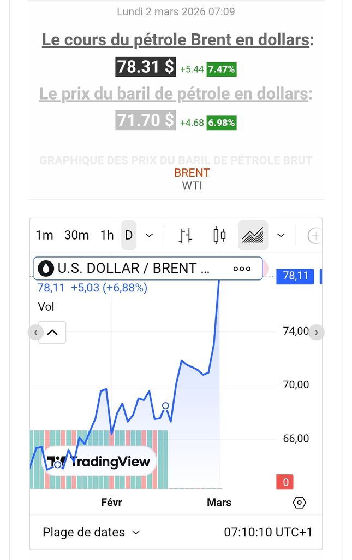Select the WTI chart tab
This screenshot has width=352, height=560.
click(x=192, y=185)
